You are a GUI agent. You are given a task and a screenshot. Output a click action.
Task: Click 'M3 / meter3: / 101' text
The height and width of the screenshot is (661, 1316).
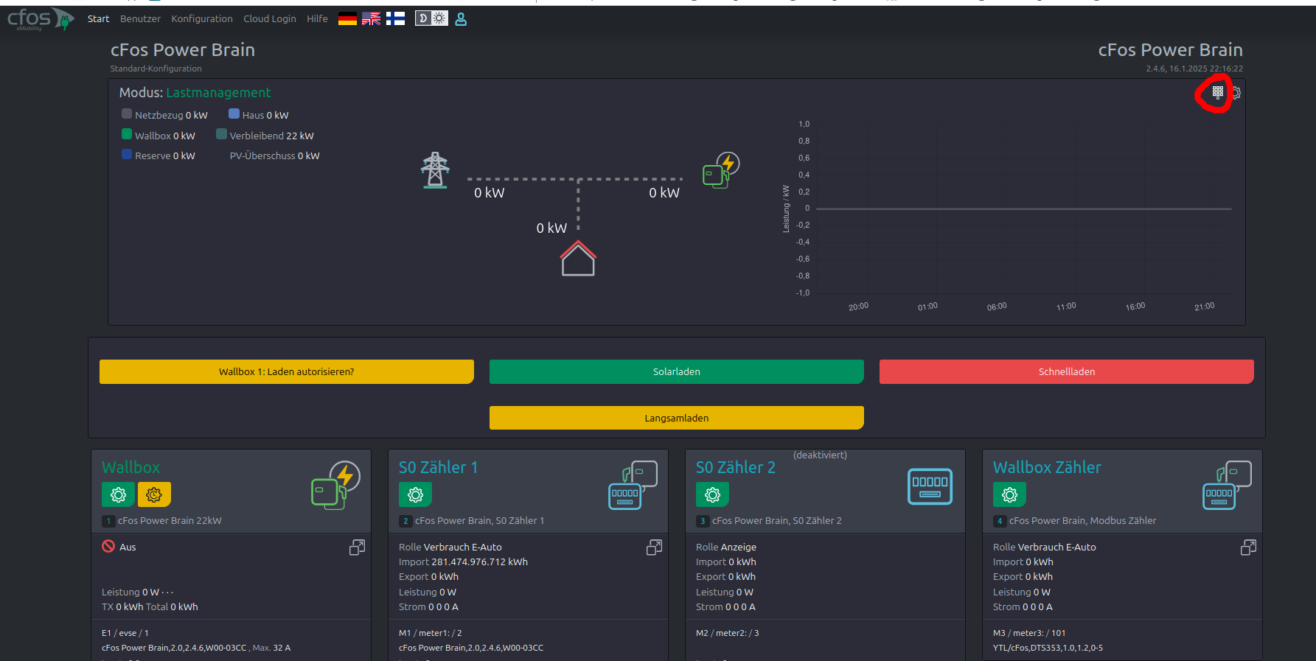tap(1029, 633)
